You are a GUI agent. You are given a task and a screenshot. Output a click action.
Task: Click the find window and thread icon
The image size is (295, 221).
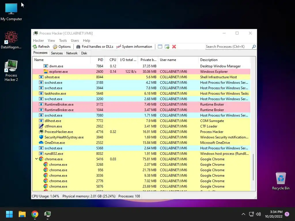click(x=167, y=47)
